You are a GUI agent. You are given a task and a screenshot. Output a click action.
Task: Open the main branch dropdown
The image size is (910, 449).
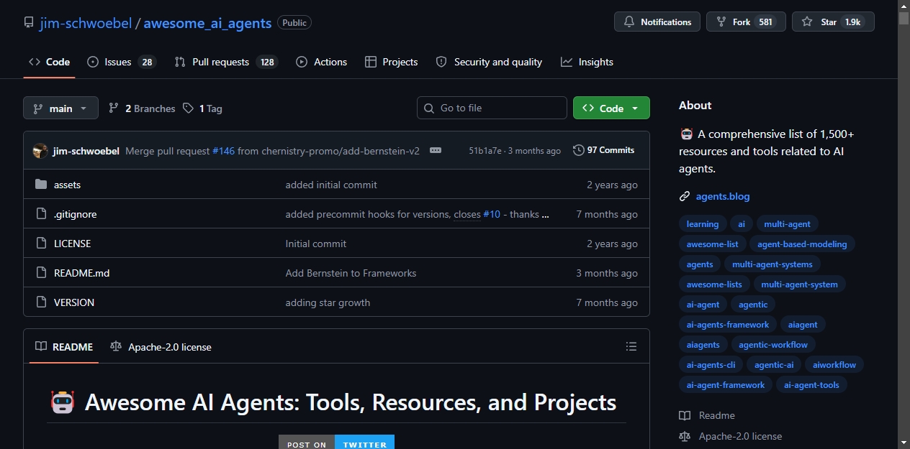point(60,108)
